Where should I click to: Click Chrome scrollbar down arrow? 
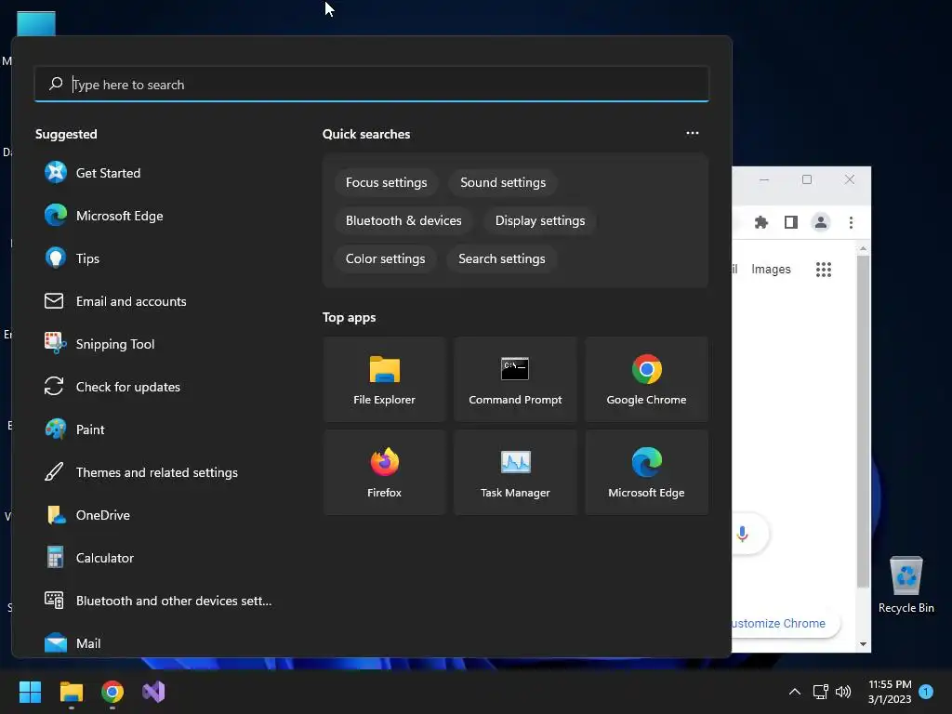pyautogui.click(x=863, y=644)
